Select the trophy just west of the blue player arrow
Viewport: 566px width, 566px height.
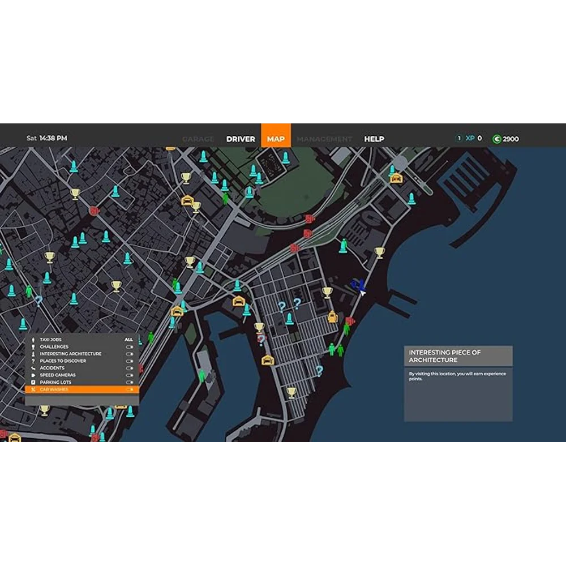[327, 293]
